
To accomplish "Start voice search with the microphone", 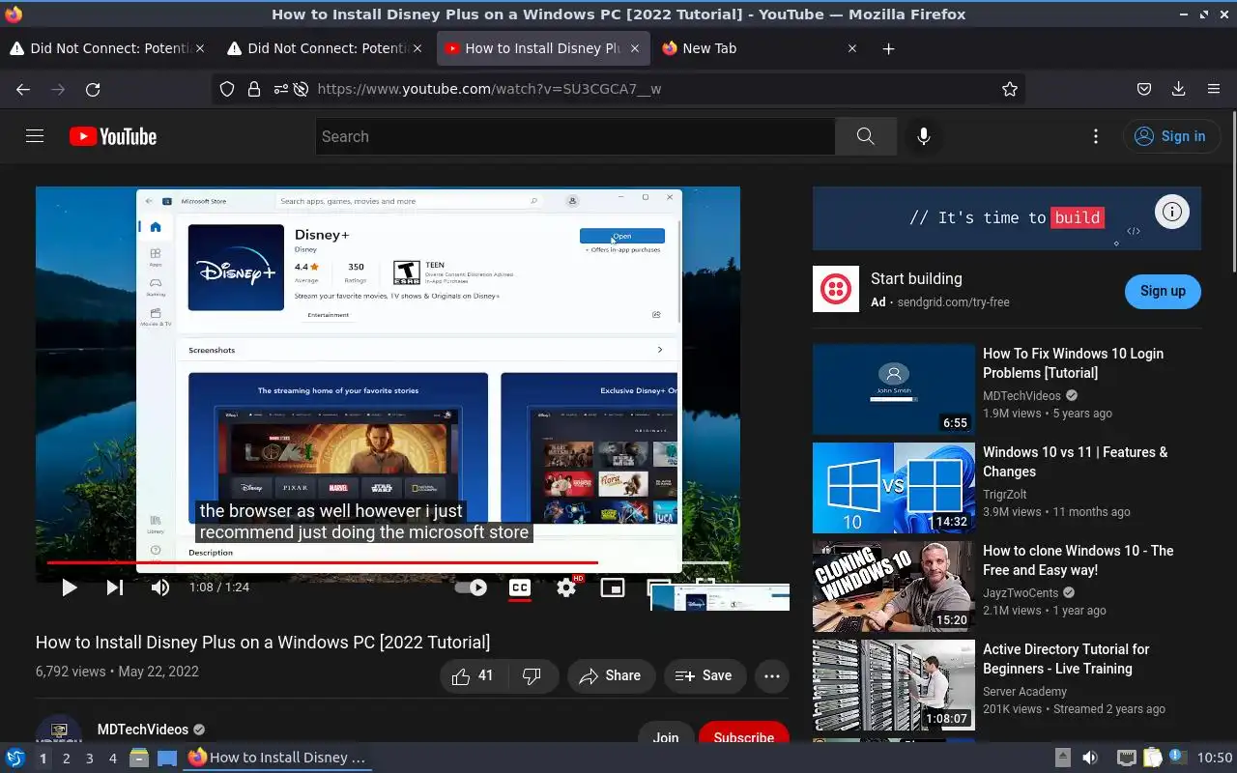I will 924,136.
